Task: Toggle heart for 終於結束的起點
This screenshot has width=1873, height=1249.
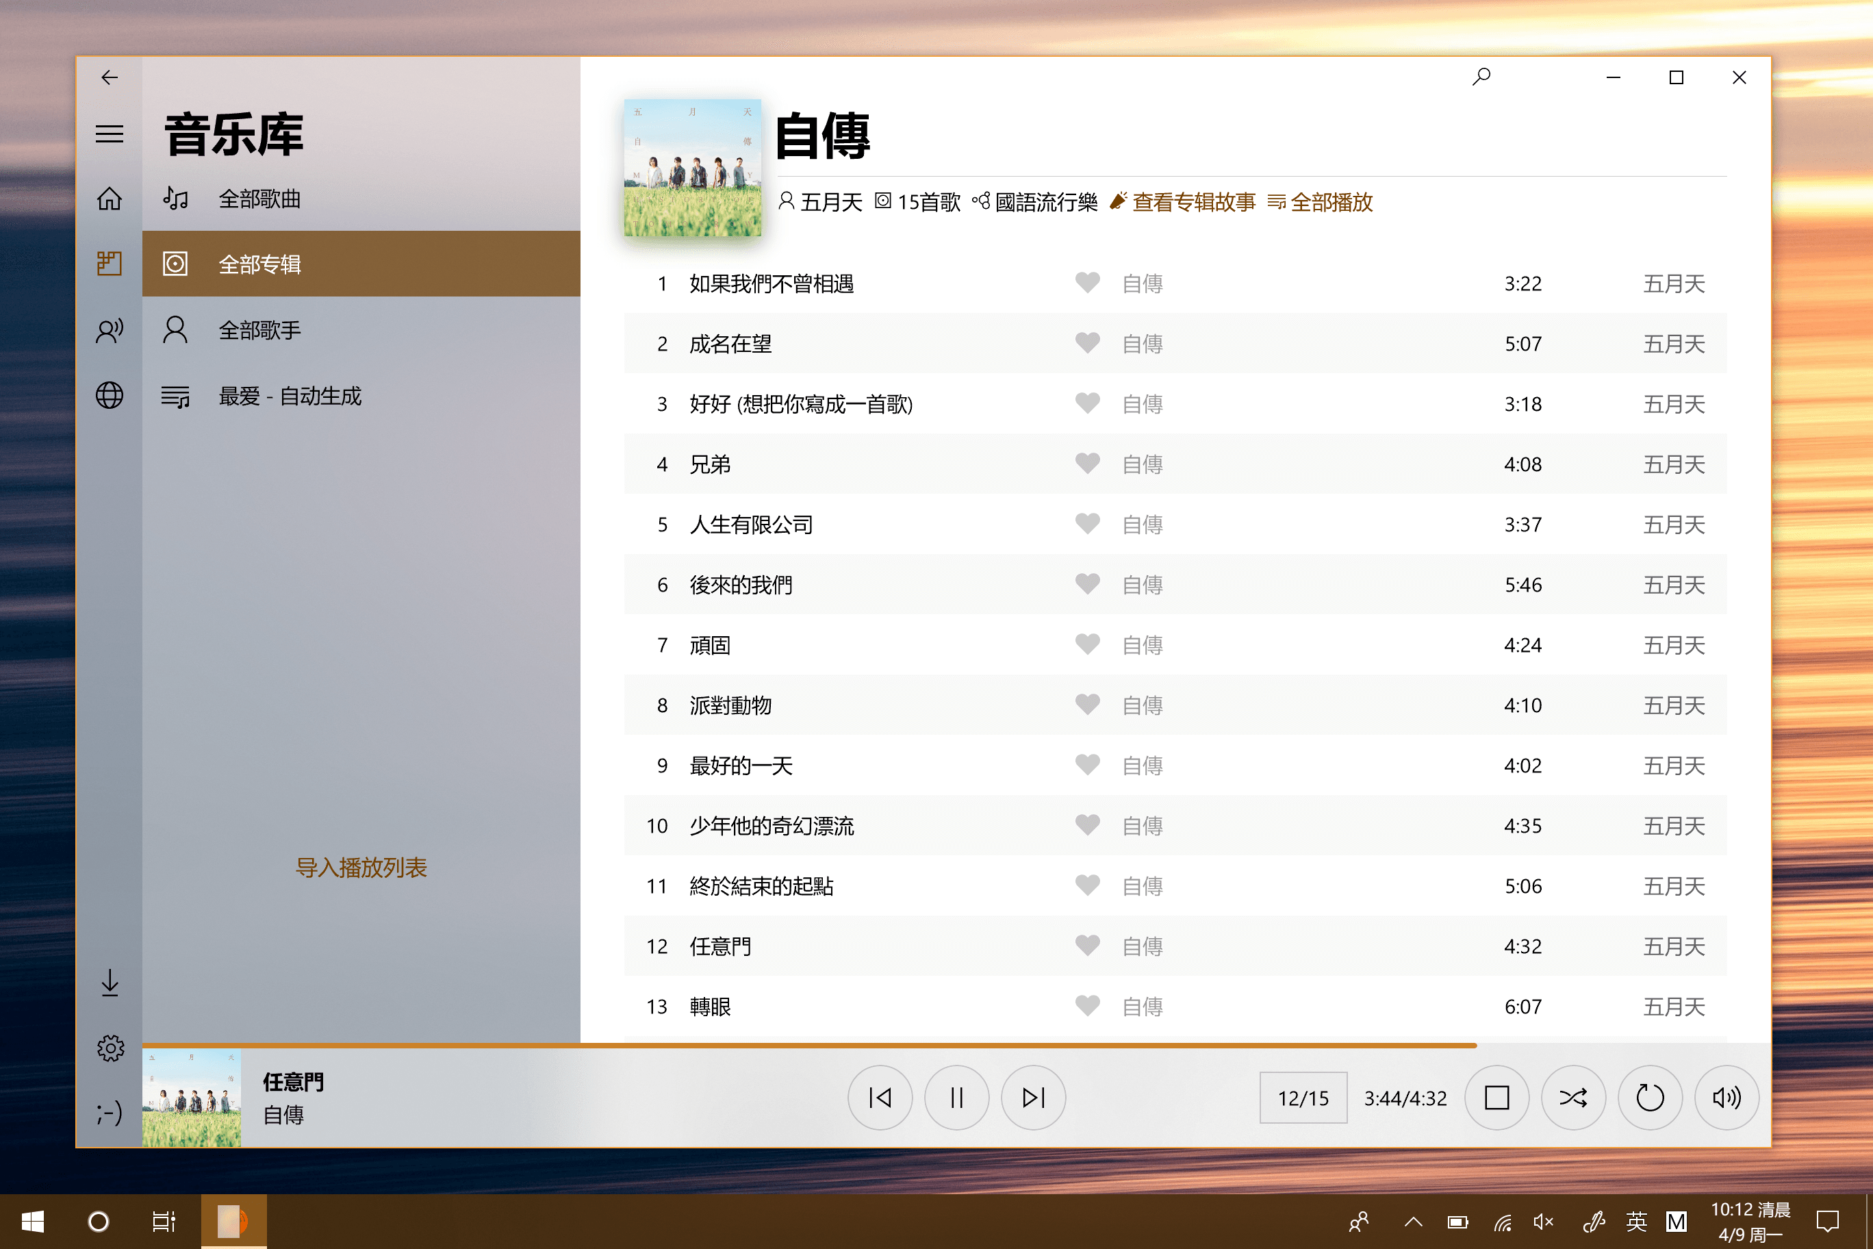Action: pos(1087,886)
